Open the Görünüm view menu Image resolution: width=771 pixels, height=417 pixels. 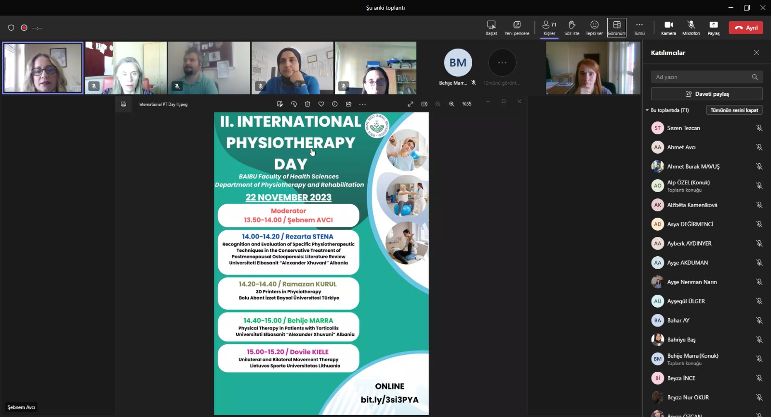coord(616,27)
